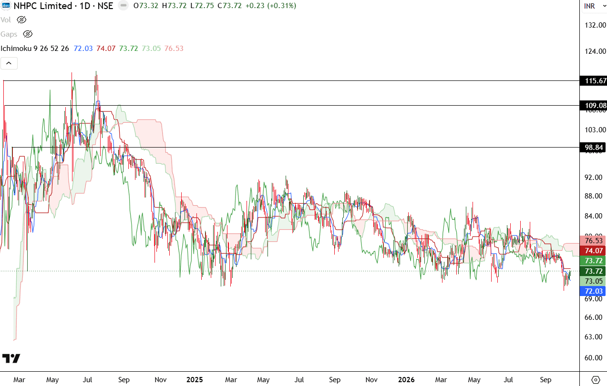Viewport: 607px width, 386px height.
Task: Open chart settings gear at bottom right
Action: (x=595, y=379)
